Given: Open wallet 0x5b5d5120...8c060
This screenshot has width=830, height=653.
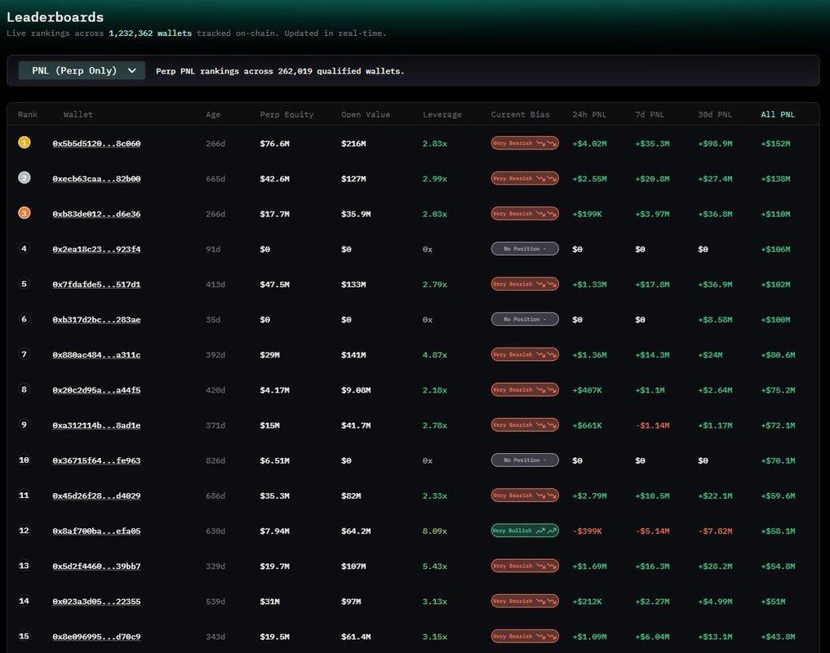Looking at the screenshot, I should pyautogui.click(x=96, y=144).
